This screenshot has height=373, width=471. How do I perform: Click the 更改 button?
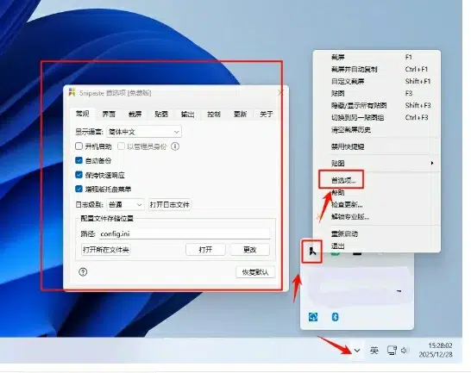(x=250, y=250)
